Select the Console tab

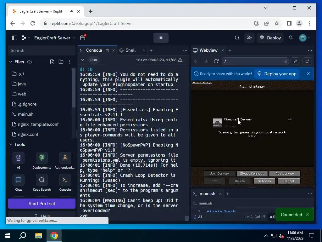tap(94, 50)
